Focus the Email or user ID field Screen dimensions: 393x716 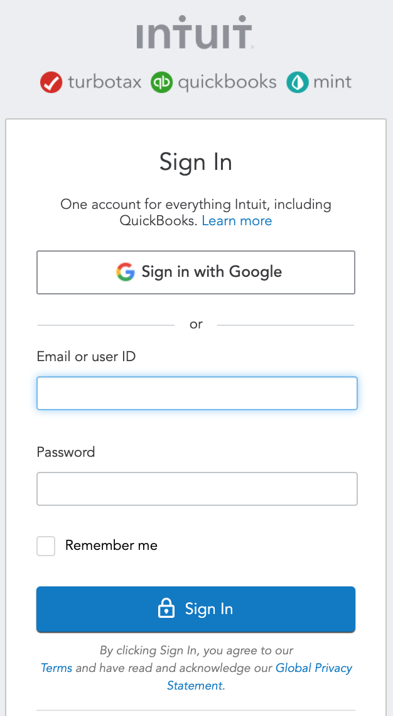click(x=197, y=393)
